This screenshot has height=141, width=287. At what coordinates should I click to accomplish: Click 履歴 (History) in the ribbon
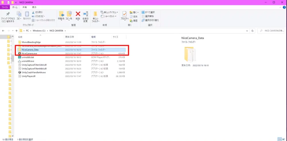(134, 21)
